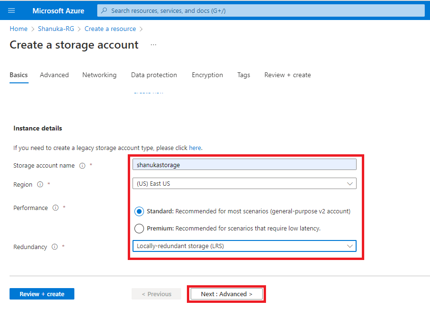
Task: Click the Next : Advanced button
Action: pos(226,294)
